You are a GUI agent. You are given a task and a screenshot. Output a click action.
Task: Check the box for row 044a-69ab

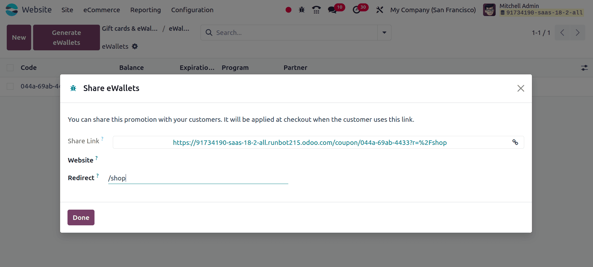coord(10,86)
